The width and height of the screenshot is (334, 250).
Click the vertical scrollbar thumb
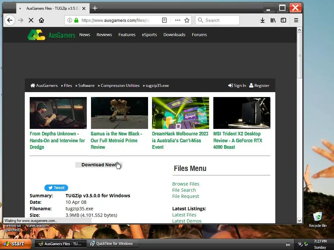tap(299, 55)
